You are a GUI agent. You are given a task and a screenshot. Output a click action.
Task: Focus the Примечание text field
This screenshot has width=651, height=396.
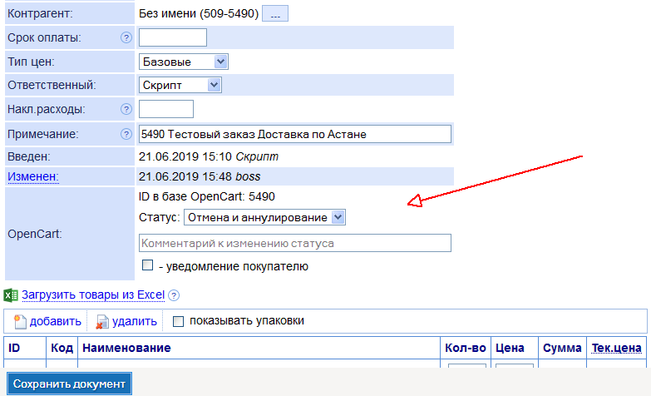click(x=295, y=134)
